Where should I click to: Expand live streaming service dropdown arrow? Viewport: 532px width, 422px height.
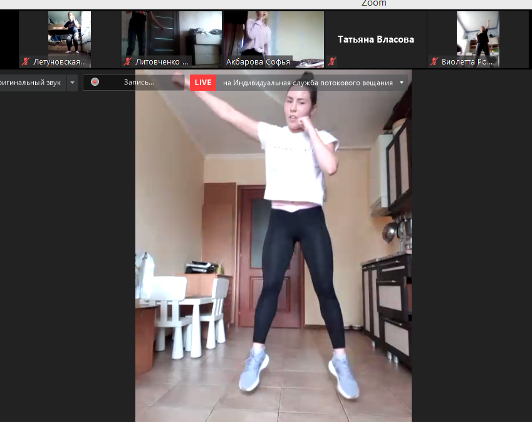pos(402,83)
